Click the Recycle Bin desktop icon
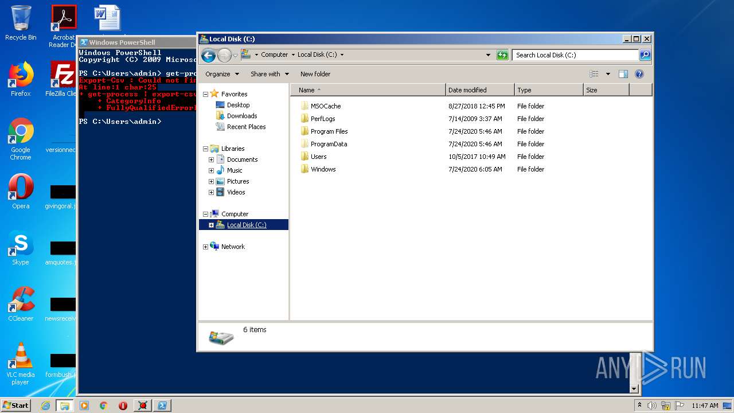 point(21,24)
